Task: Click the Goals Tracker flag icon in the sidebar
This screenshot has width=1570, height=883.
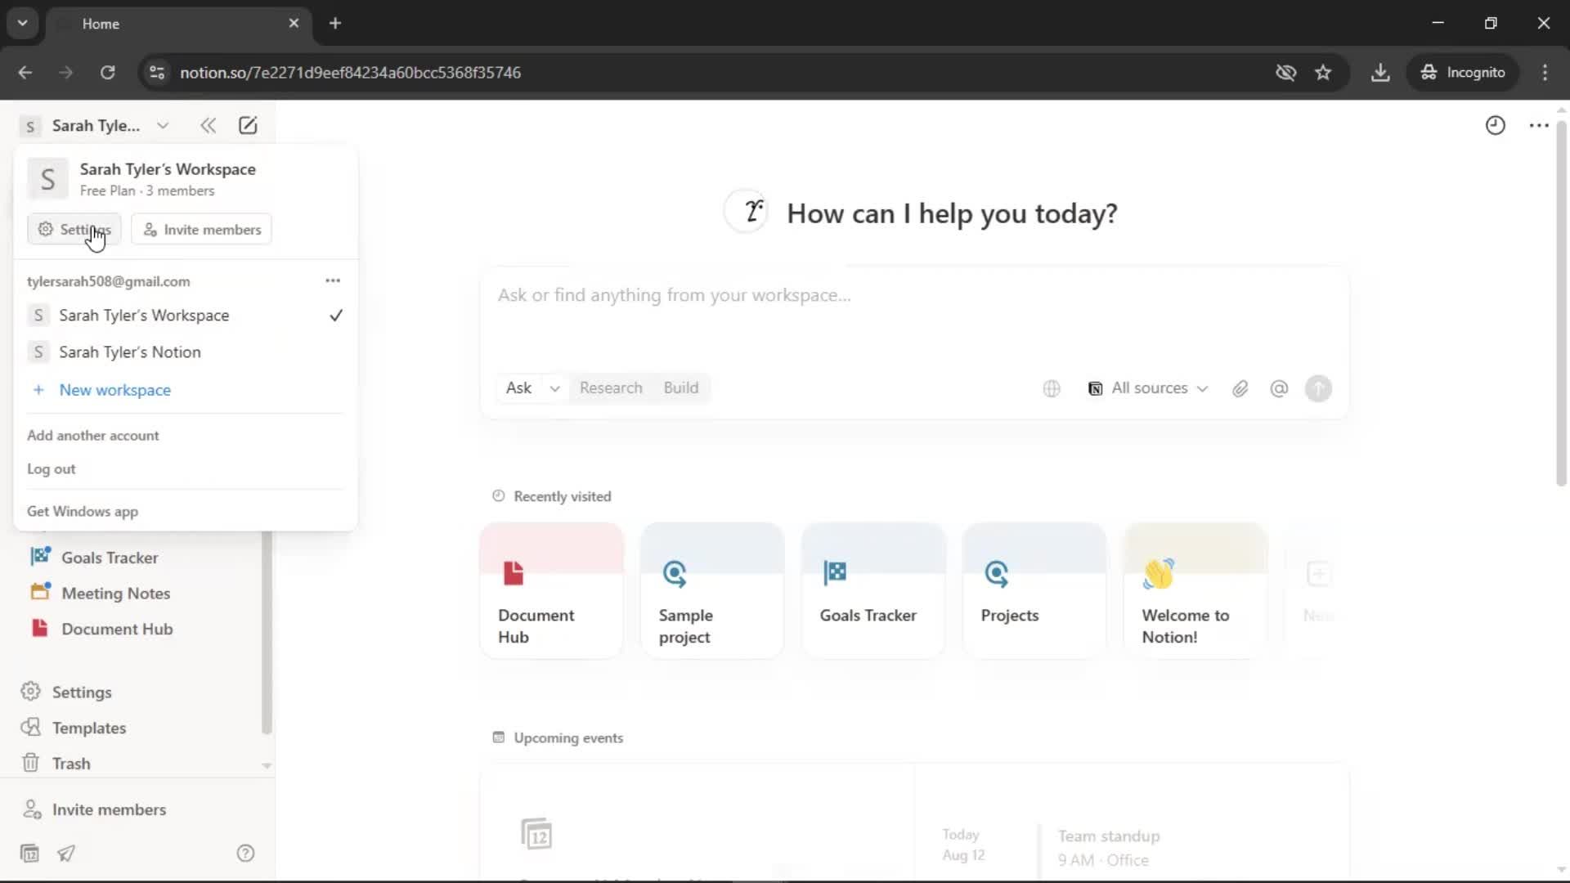Action: click(x=40, y=557)
